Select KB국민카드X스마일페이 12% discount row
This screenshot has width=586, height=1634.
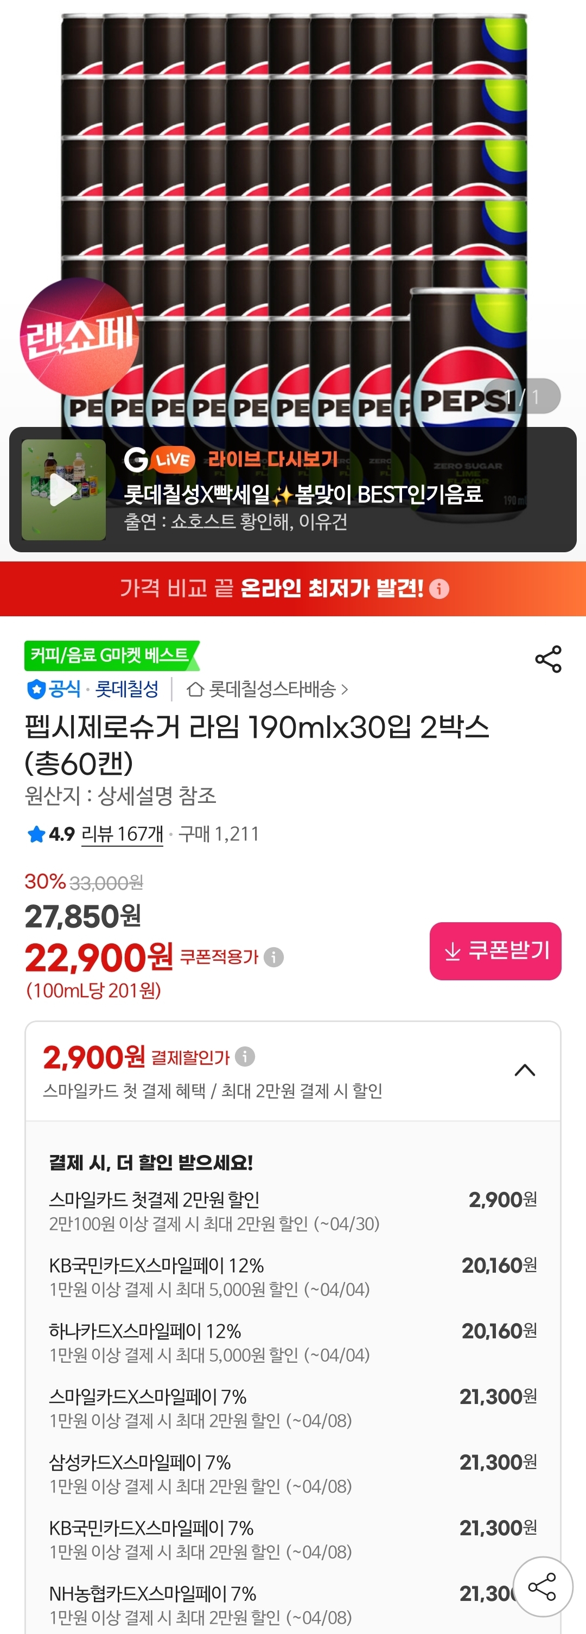click(x=292, y=1277)
